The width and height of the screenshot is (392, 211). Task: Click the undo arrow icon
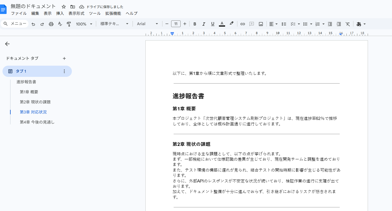click(33, 24)
